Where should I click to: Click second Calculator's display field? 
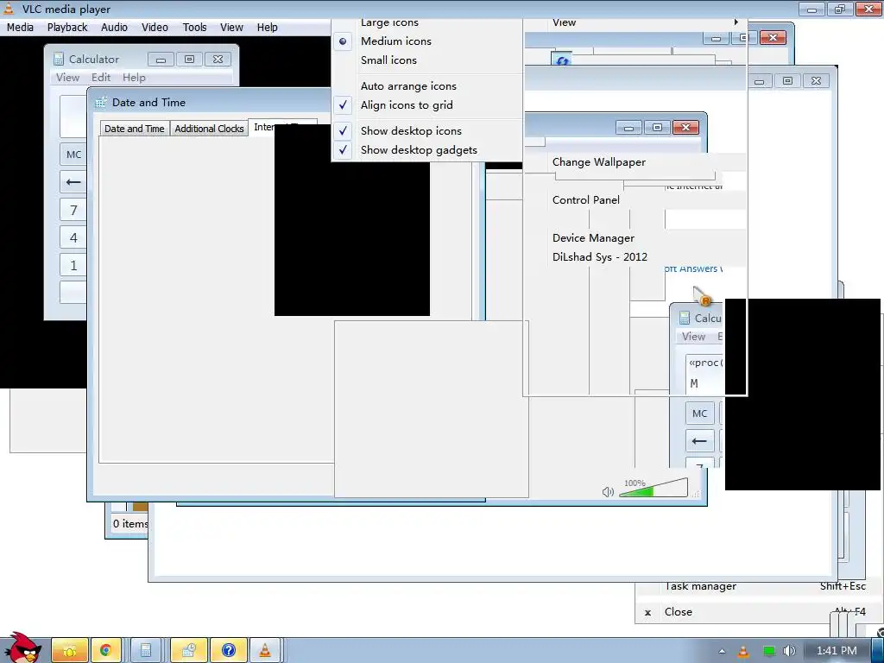click(705, 373)
